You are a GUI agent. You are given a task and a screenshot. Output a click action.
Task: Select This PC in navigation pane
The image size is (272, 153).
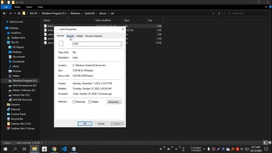click(15, 42)
